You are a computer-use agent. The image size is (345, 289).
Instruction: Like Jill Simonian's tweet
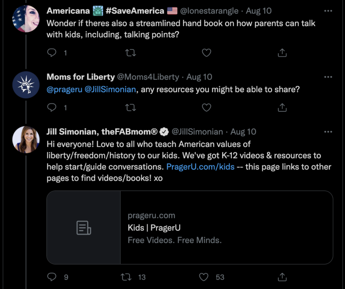(204, 277)
